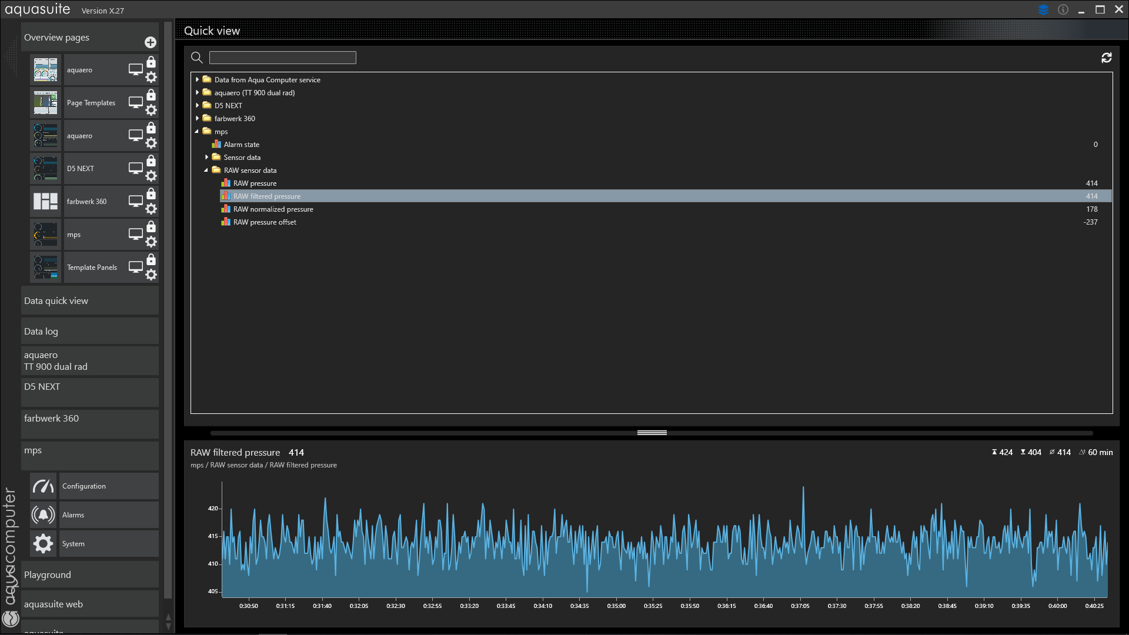Screen dimensions: 1129x635
Task: Toggle the lock on Page Templates
Action: click(151, 95)
